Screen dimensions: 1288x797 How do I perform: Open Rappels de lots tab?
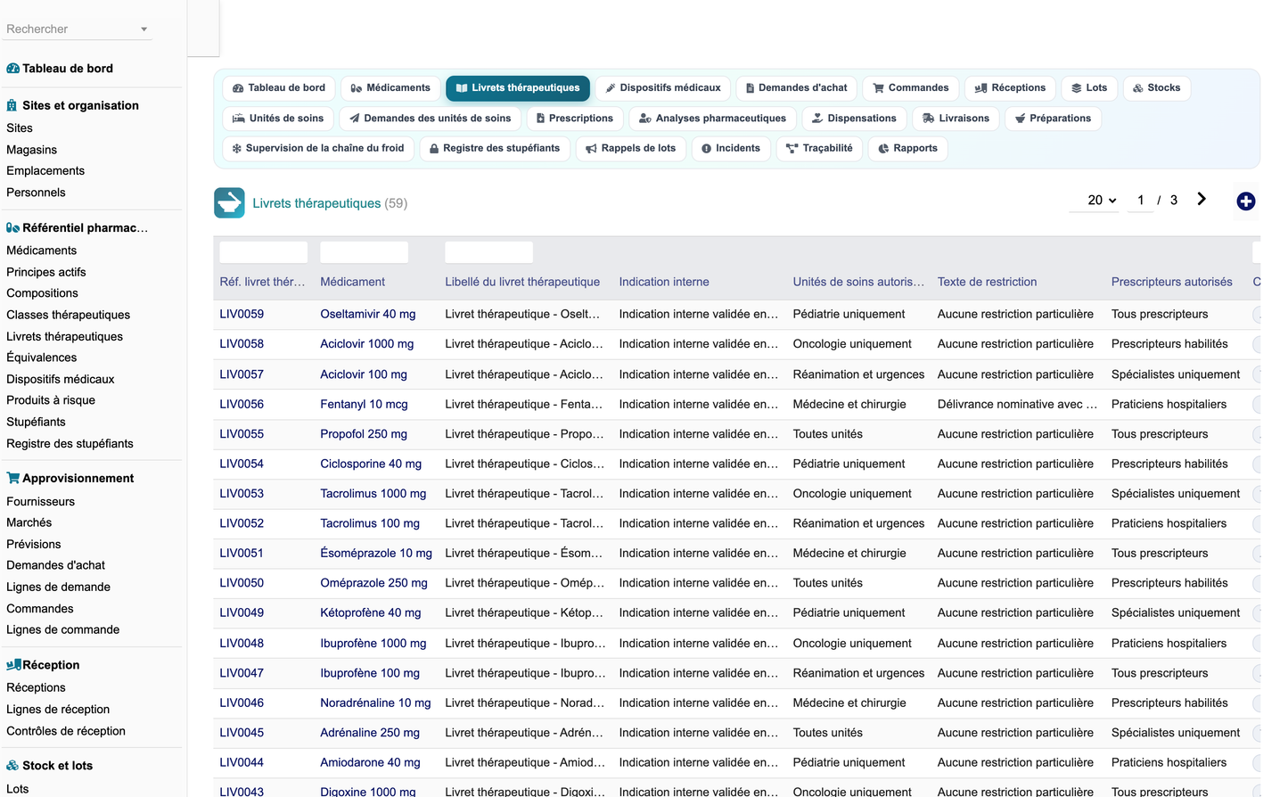click(x=631, y=149)
